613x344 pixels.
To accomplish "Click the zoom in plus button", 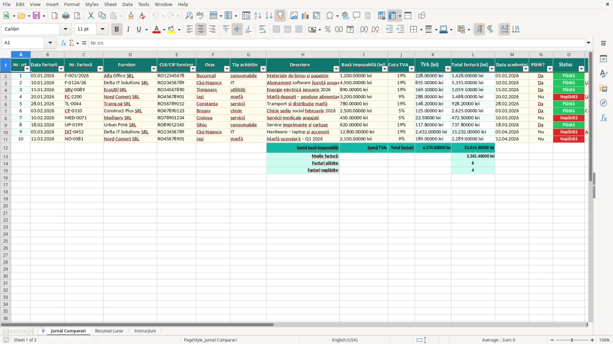I will click(x=592, y=340).
